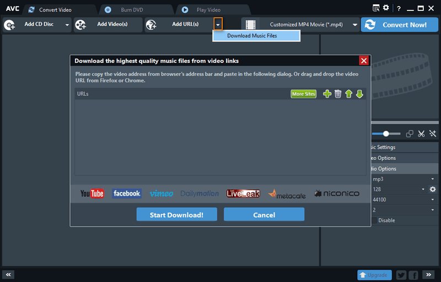This screenshot has width=441, height=282.
Task: Click the Add URL(s) button
Action: [x=179, y=25]
